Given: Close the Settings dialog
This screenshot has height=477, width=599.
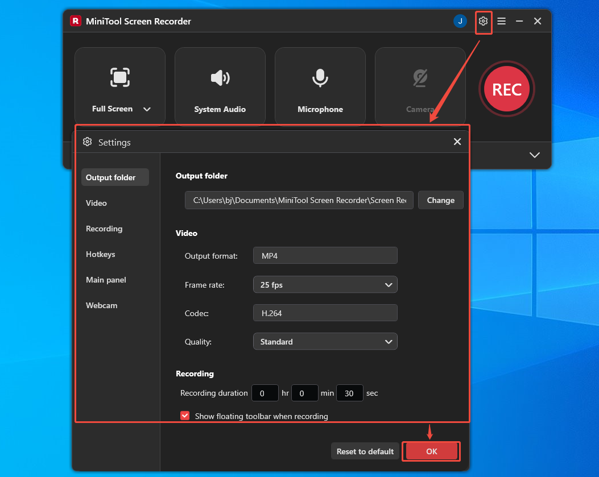Looking at the screenshot, I should (457, 142).
